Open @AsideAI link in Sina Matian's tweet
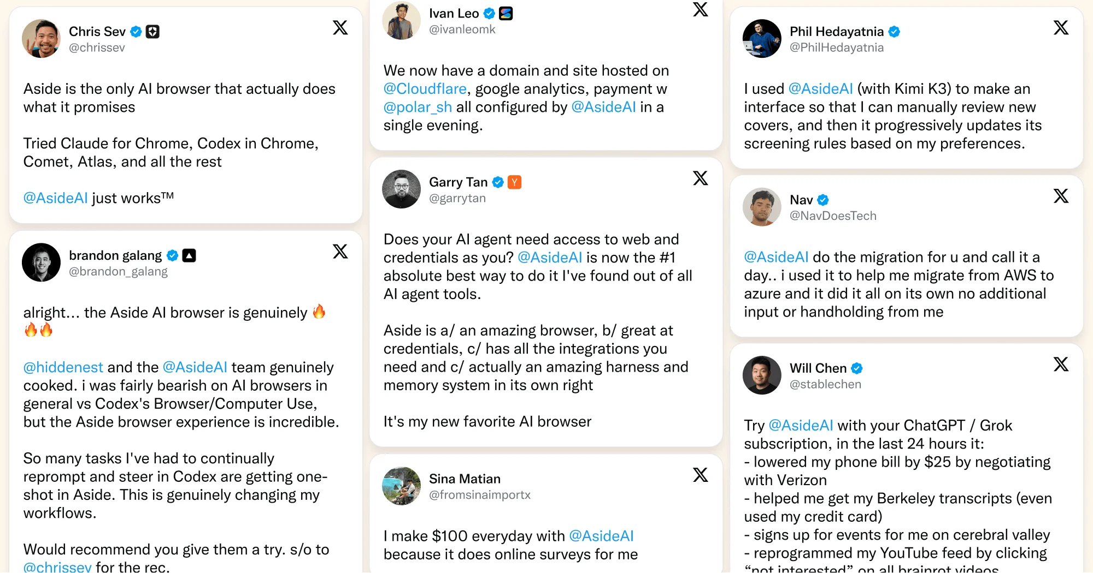Viewport: 1093px width, 573px height. pos(601,536)
